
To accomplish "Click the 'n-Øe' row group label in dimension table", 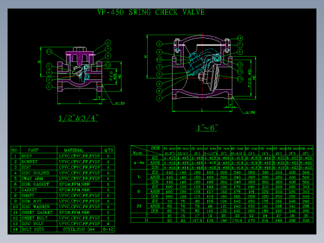I will [139, 163].
